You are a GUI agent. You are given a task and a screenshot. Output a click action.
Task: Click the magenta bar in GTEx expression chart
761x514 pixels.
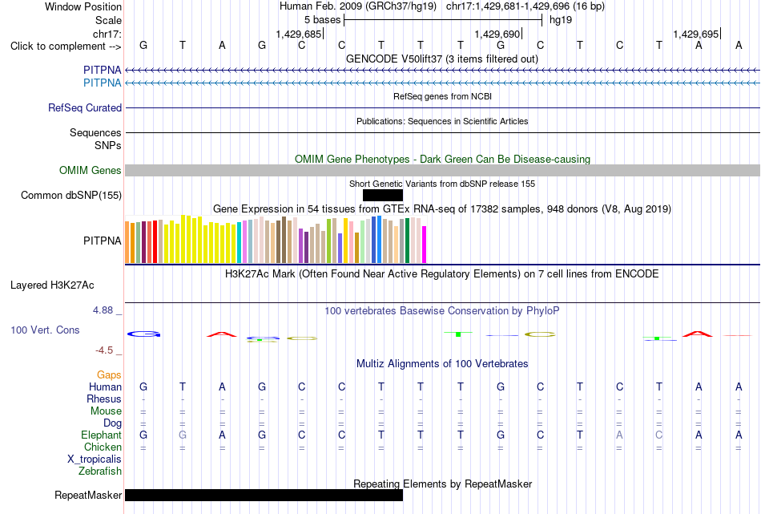click(425, 245)
